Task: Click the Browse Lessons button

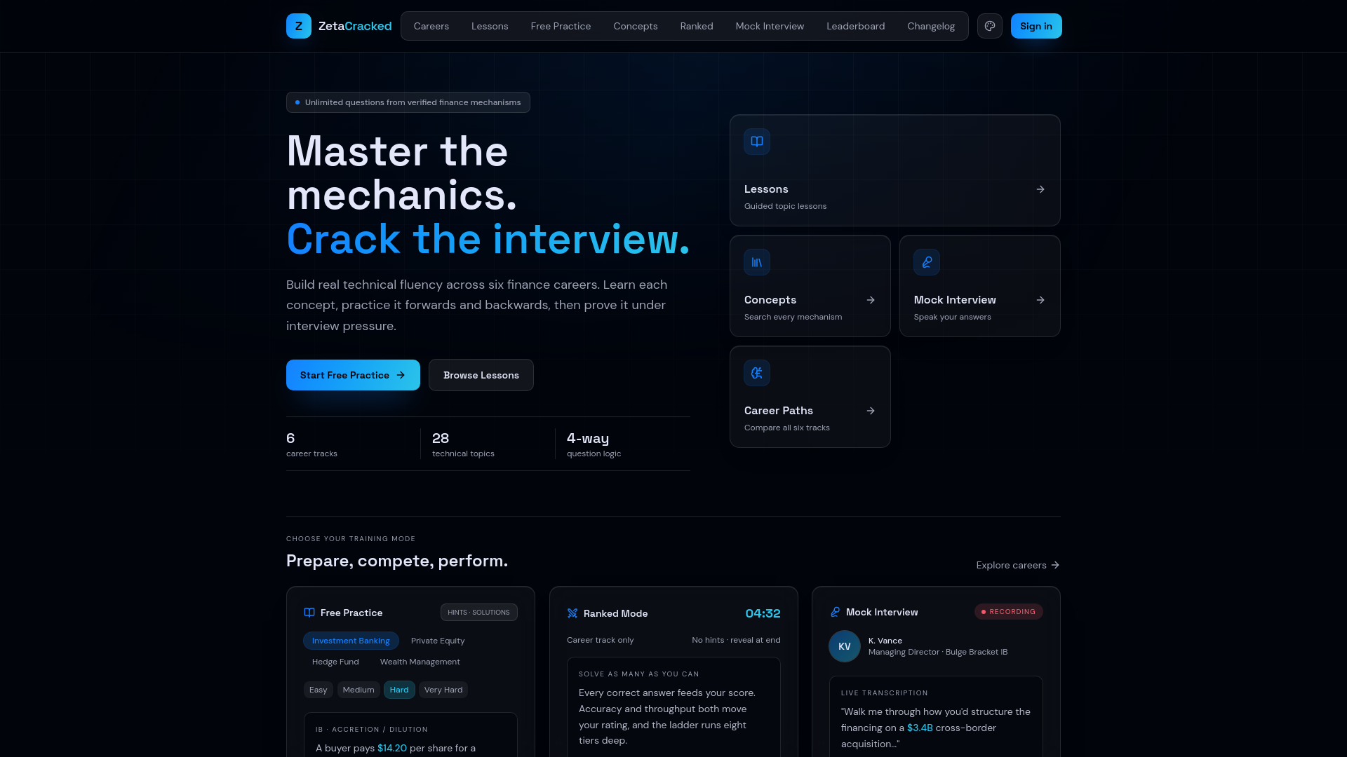Action: click(x=481, y=375)
